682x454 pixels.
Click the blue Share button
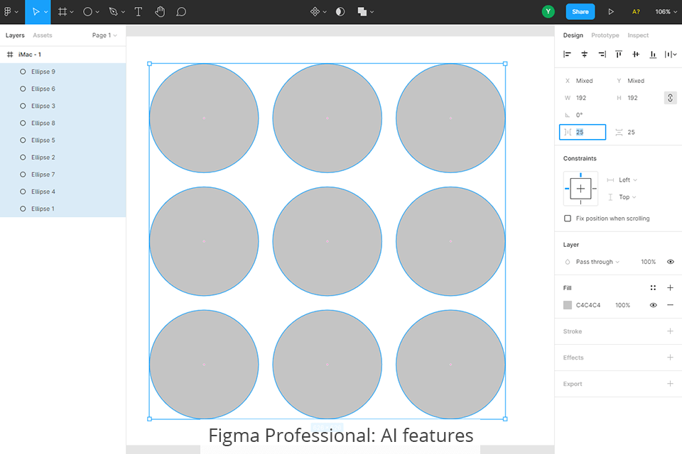pos(580,12)
